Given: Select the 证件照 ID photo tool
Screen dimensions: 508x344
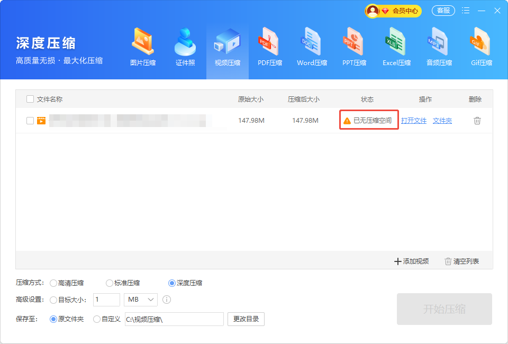Looking at the screenshot, I should click(185, 48).
